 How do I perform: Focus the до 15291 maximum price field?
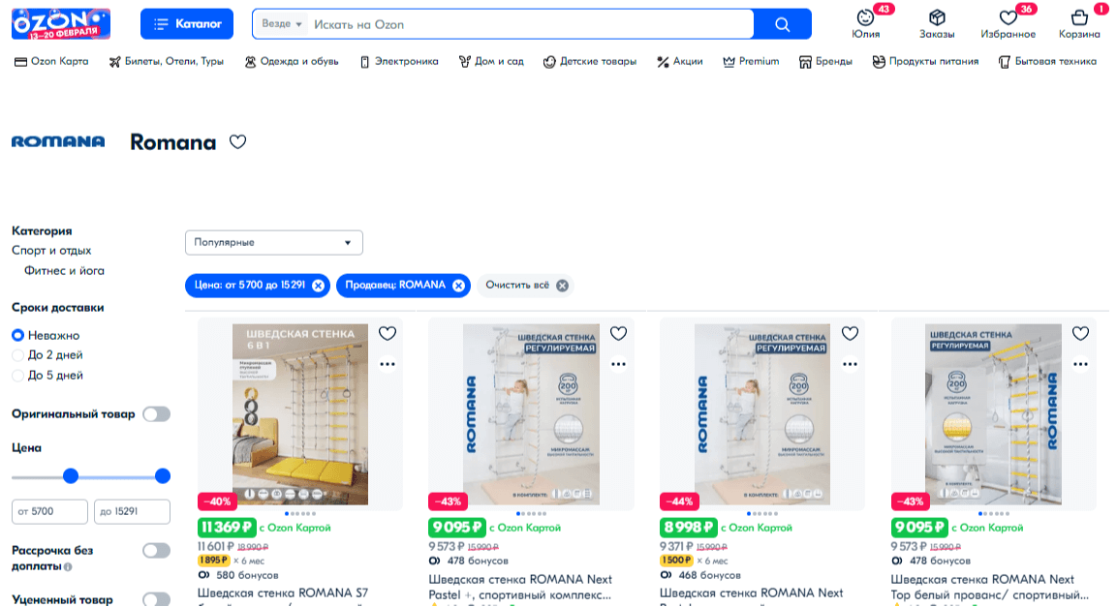pyautogui.click(x=132, y=512)
